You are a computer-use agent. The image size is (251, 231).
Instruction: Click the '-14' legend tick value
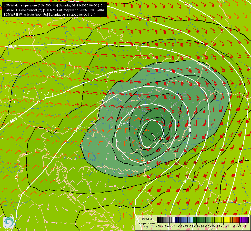tap(223, 226)
